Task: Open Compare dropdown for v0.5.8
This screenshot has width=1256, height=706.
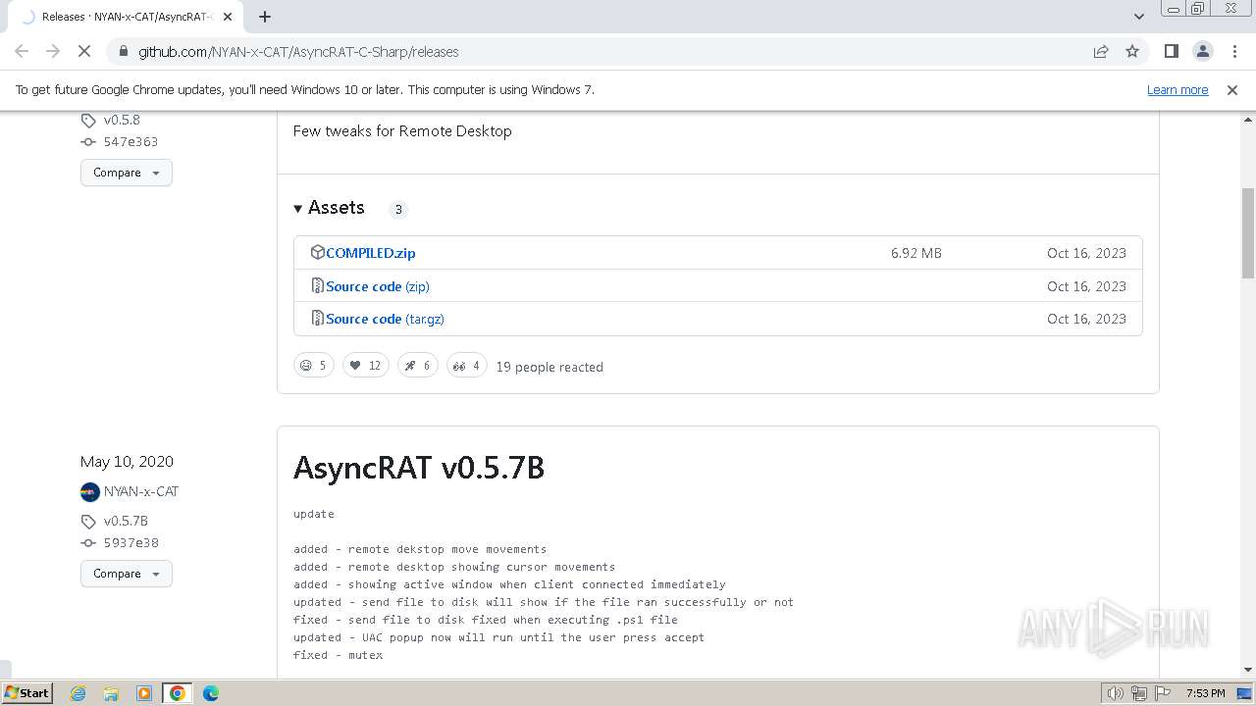Action: pyautogui.click(x=127, y=173)
